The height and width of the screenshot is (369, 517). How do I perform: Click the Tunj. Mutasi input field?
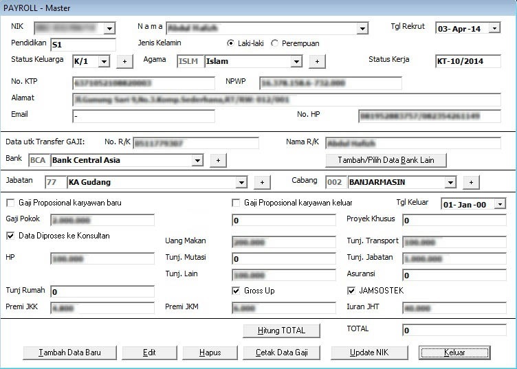pos(284,259)
